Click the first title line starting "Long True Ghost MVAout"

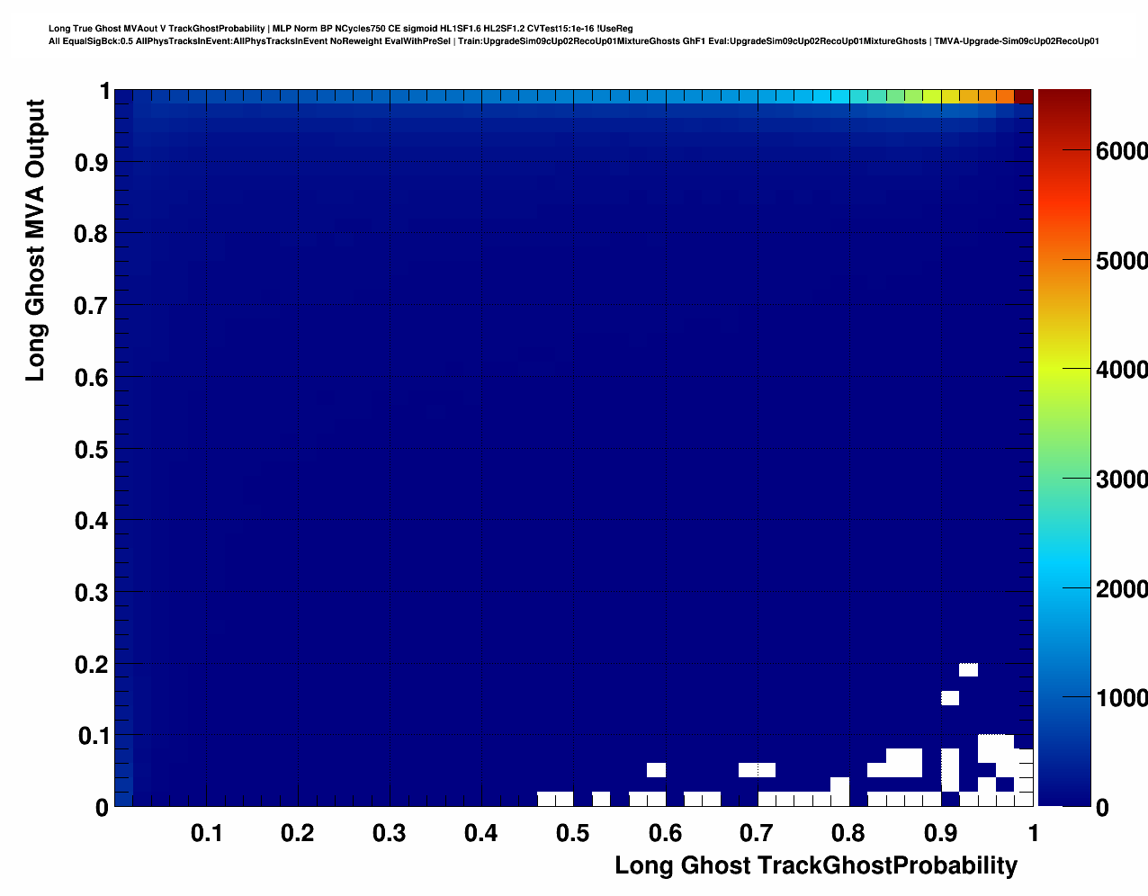tap(341, 29)
